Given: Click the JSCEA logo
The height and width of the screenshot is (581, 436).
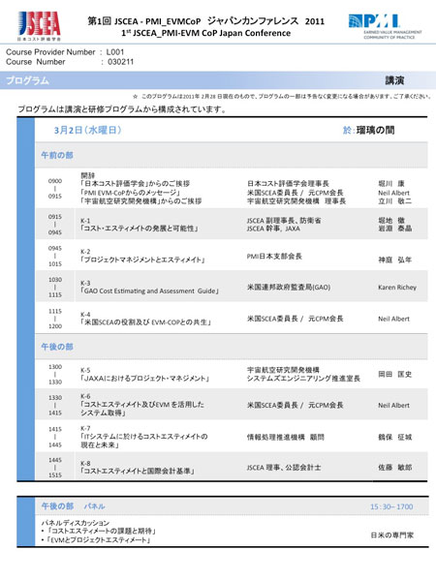Looking at the screenshot, I should point(39,25).
